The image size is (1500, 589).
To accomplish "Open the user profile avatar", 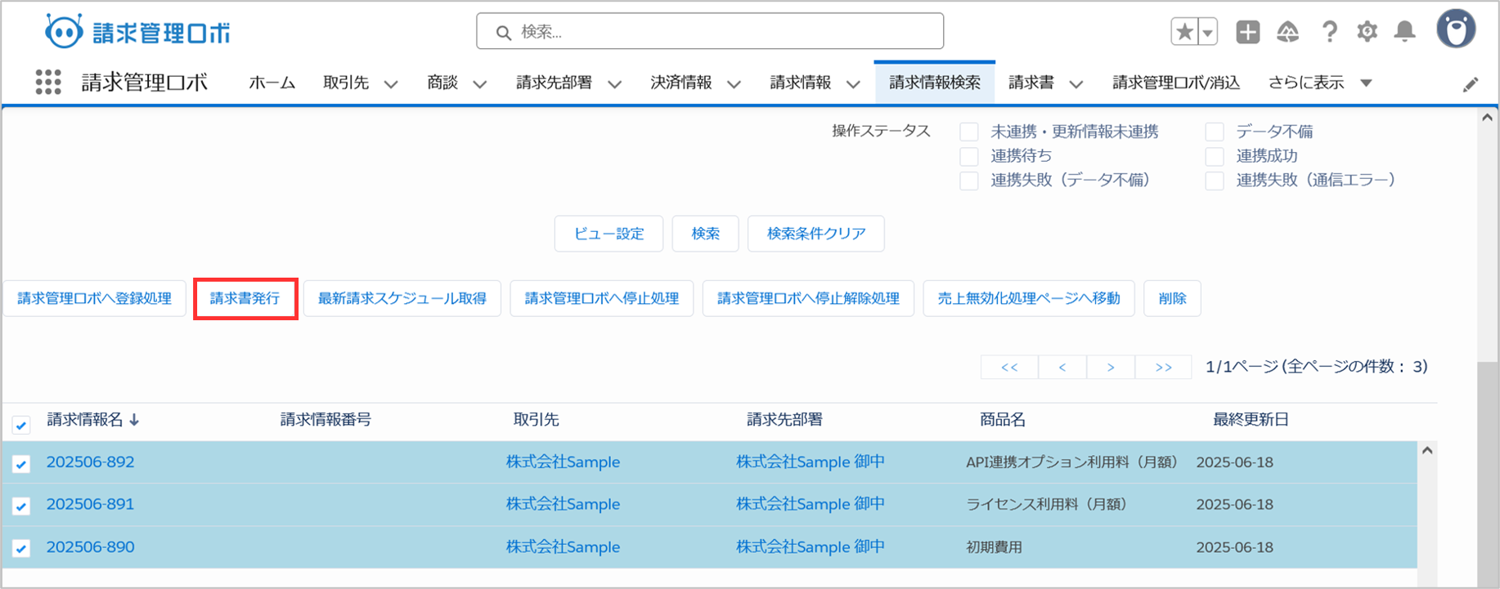I will pyautogui.click(x=1456, y=30).
